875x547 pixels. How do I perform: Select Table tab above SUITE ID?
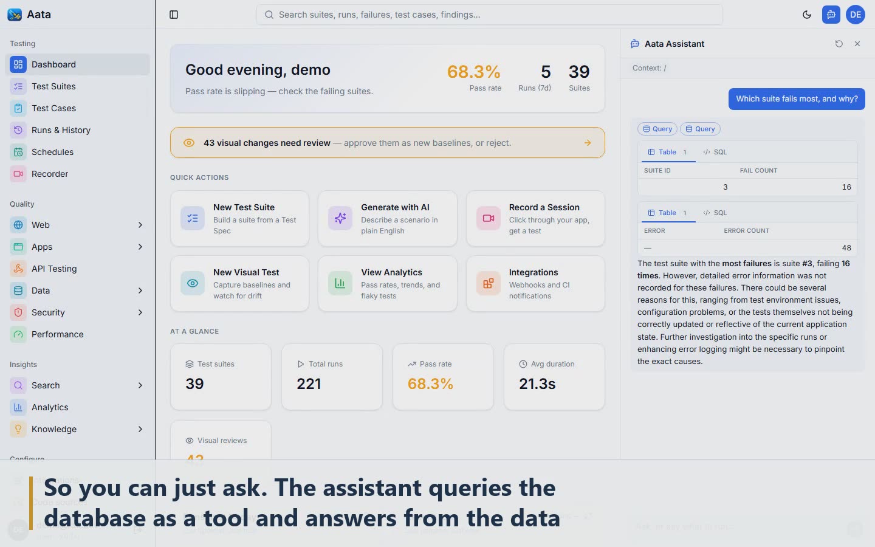click(x=667, y=152)
